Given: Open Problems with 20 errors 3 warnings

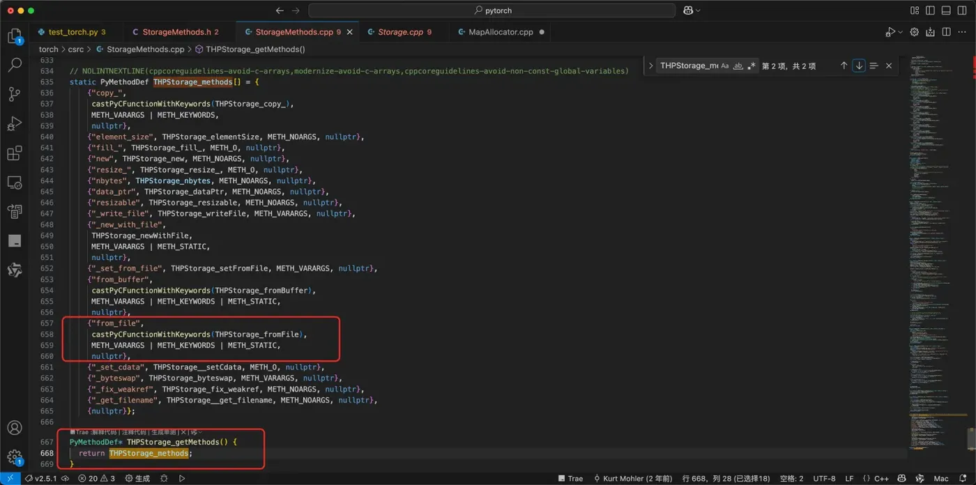Looking at the screenshot, I should (96, 478).
